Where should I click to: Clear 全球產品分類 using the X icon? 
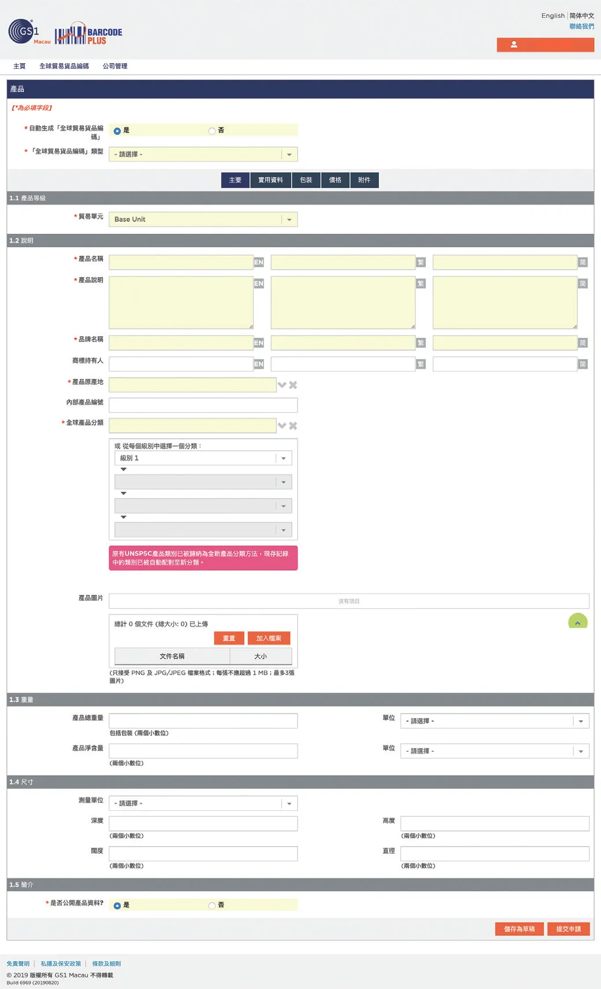(293, 426)
